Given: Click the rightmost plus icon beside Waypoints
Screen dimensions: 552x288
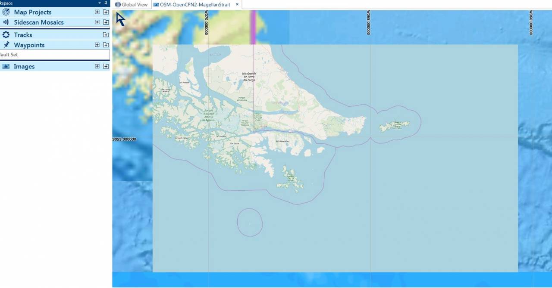Looking at the screenshot, I should (106, 45).
